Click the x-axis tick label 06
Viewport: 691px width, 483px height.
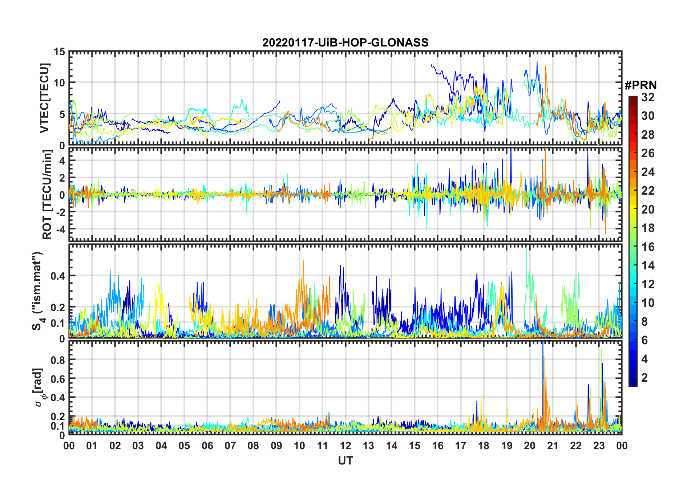[207, 446]
